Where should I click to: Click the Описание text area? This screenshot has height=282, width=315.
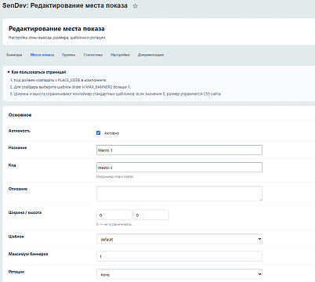coord(179,193)
